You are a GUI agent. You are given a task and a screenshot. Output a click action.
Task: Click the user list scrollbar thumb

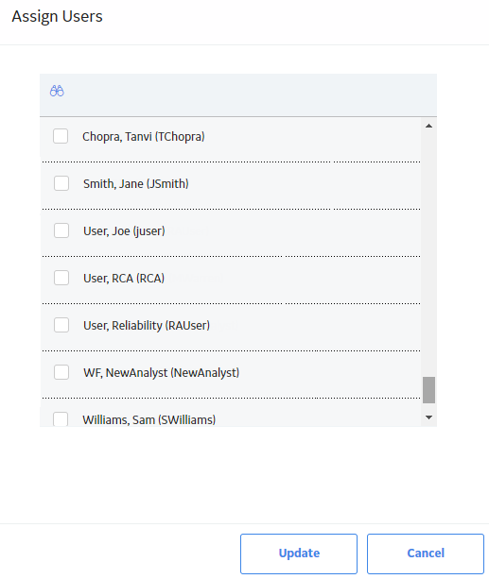tap(429, 390)
